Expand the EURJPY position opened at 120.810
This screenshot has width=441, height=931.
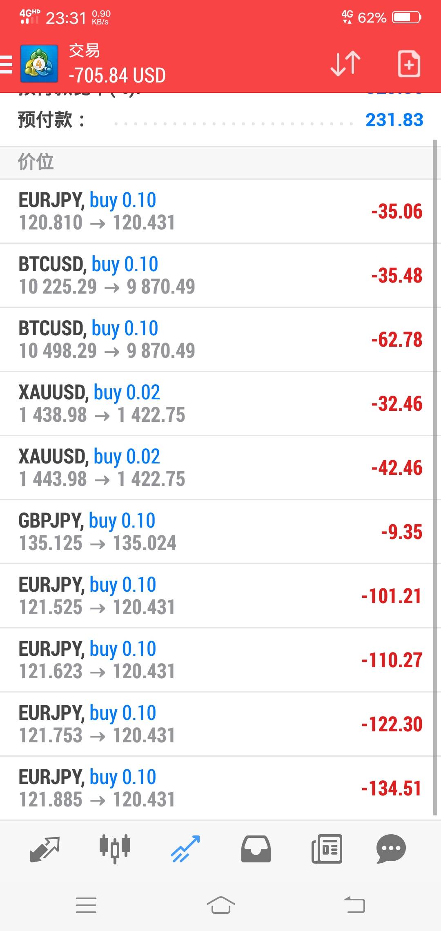[216, 211]
